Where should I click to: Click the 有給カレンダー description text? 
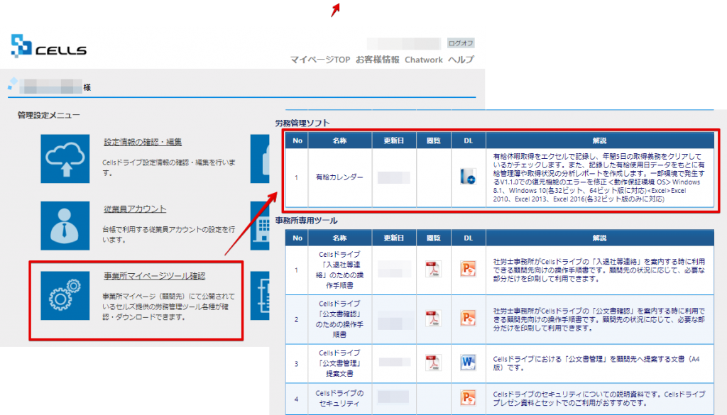click(x=599, y=178)
